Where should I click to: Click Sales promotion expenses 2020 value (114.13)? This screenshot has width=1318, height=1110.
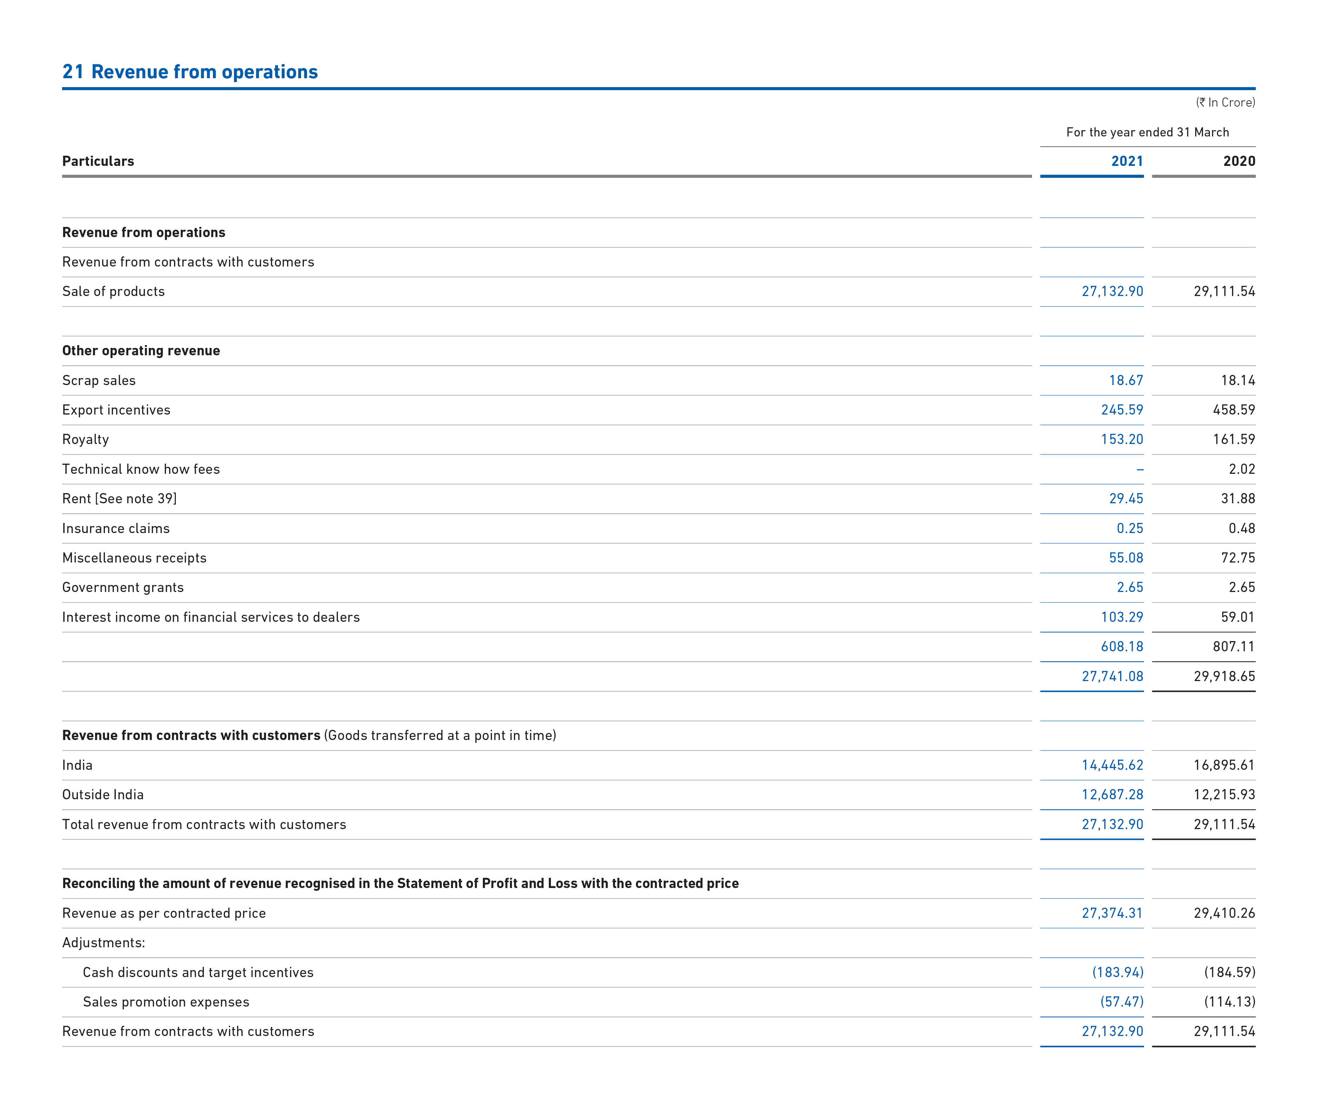pyautogui.click(x=1230, y=1002)
